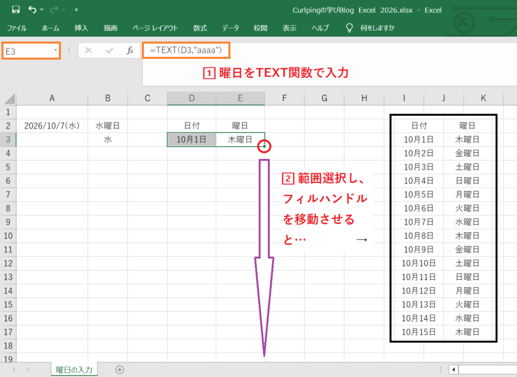
Task: Open the Redo history dropdown arrow
Action: point(64,10)
